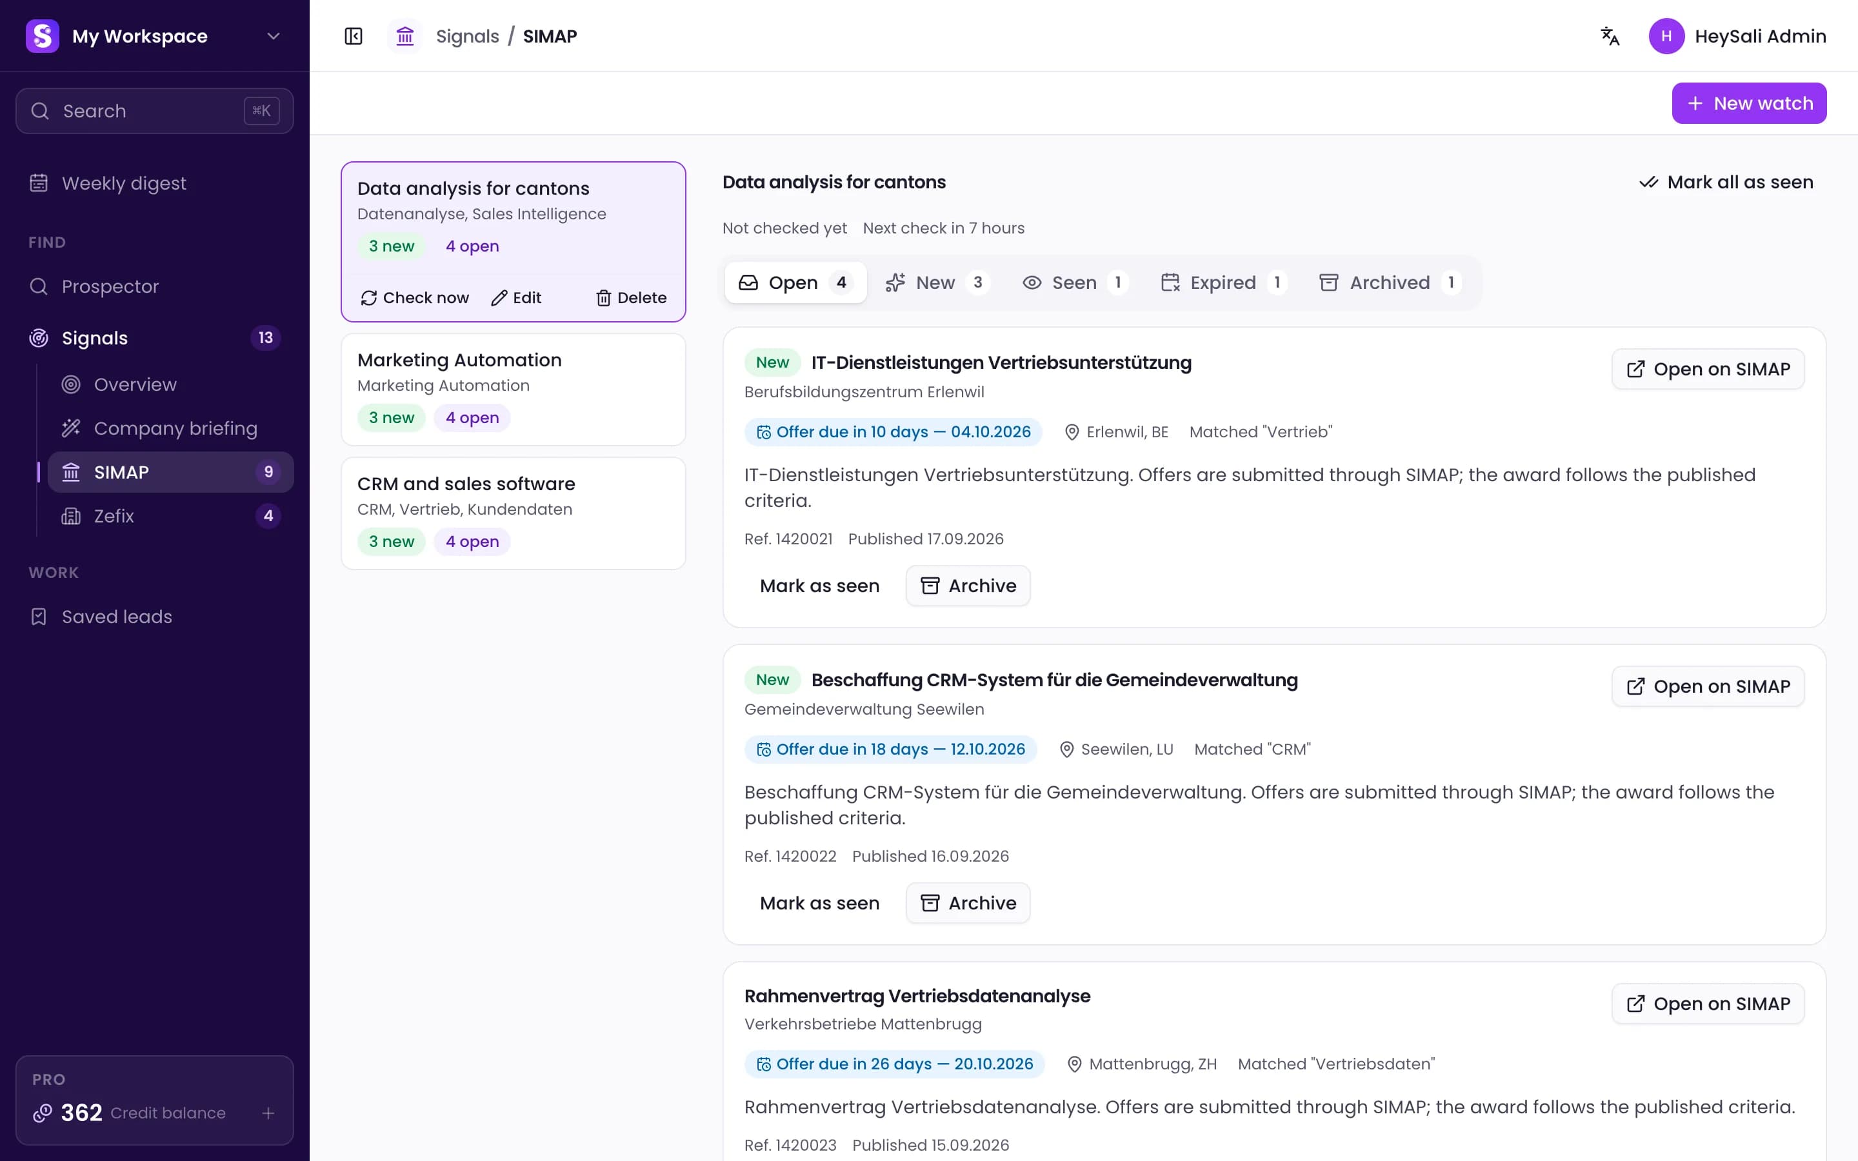Image resolution: width=1858 pixels, height=1161 pixels.
Task: Click the New watch button
Action: (x=1749, y=103)
